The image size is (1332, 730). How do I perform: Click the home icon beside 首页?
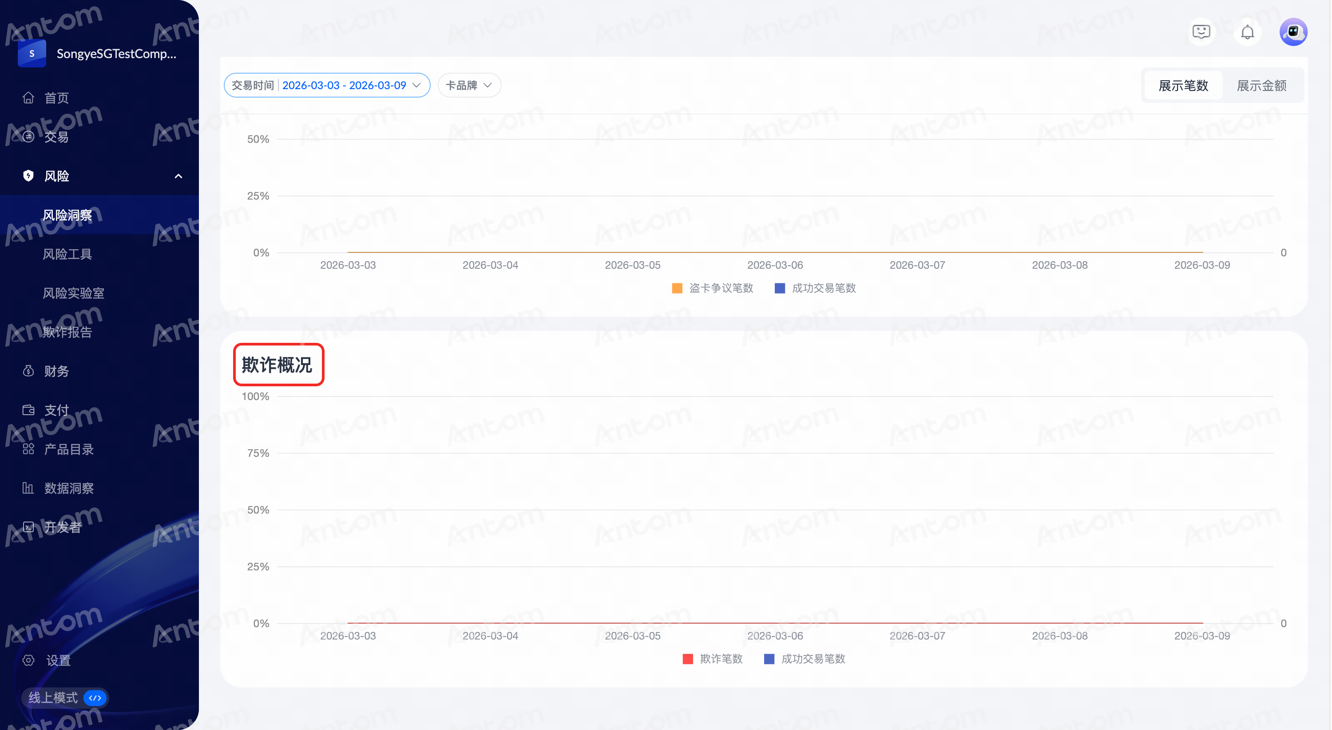(28, 98)
